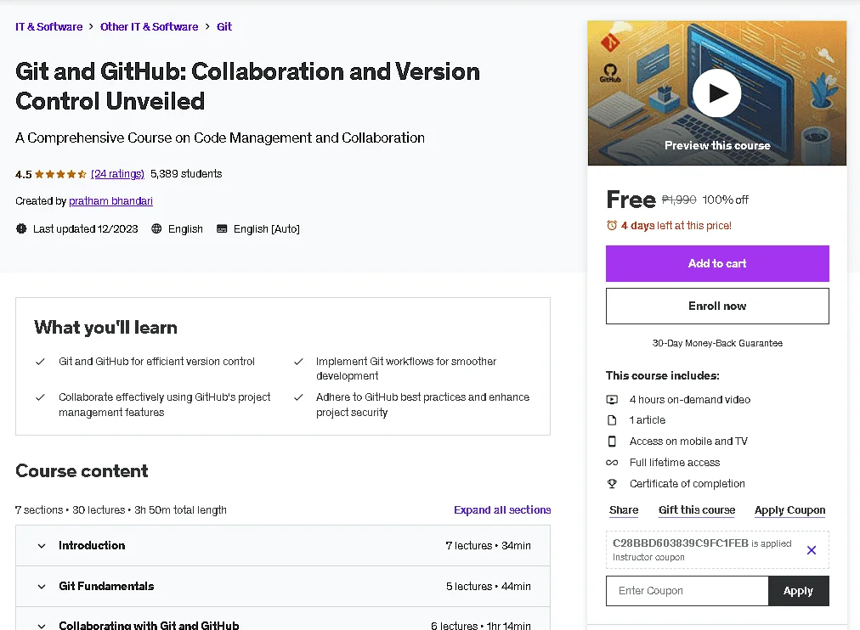Click checkmark beside Adhere to GitHub best practices

tap(298, 397)
